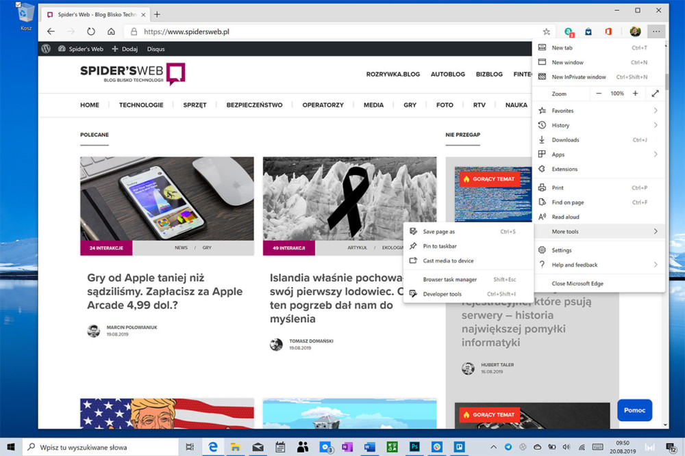Viewport: 685px width, 456px height.
Task: Open OneNote from the taskbar
Action: (347, 447)
